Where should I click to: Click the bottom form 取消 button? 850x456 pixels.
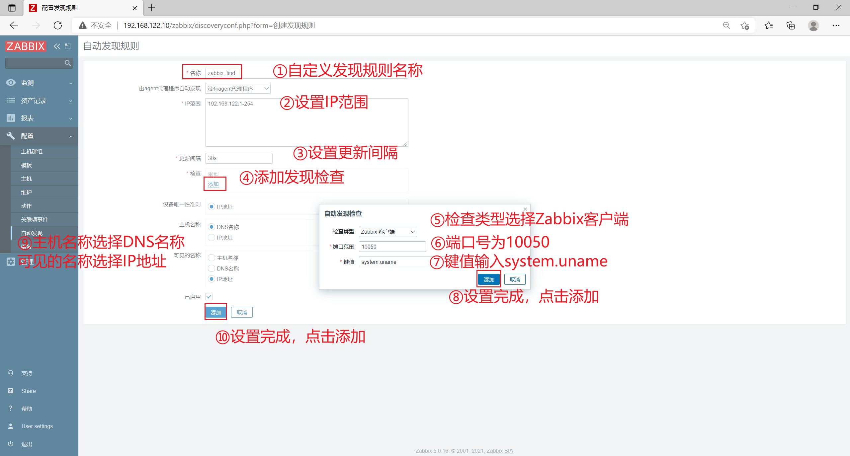click(242, 312)
